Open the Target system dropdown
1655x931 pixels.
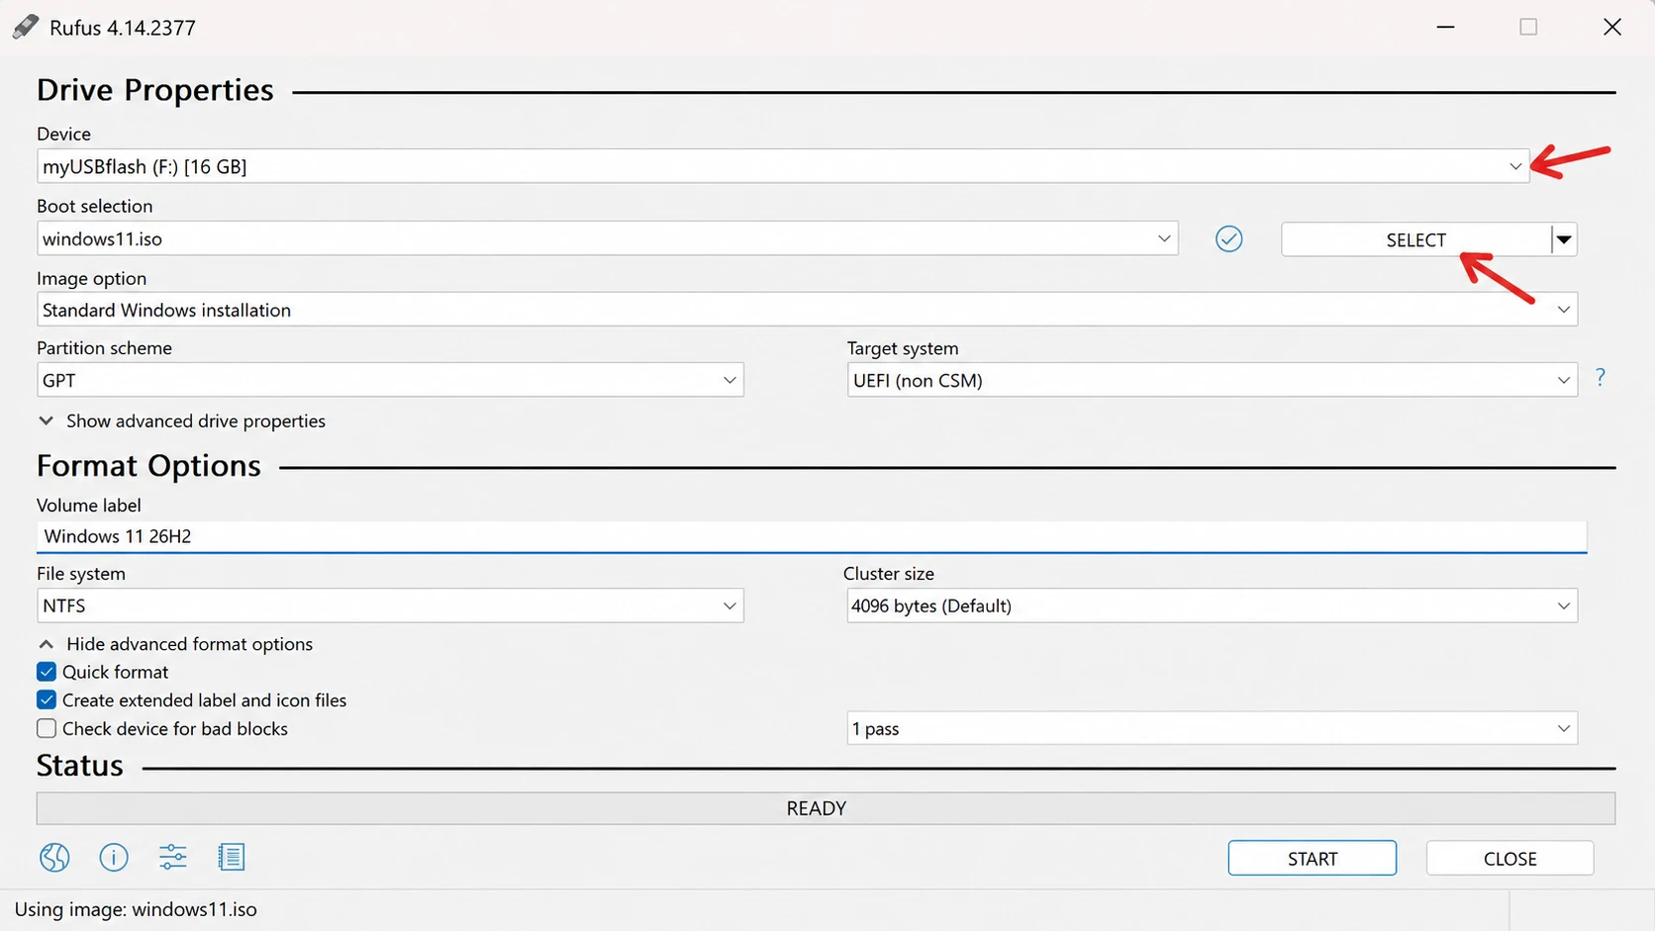click(1213, 380)
